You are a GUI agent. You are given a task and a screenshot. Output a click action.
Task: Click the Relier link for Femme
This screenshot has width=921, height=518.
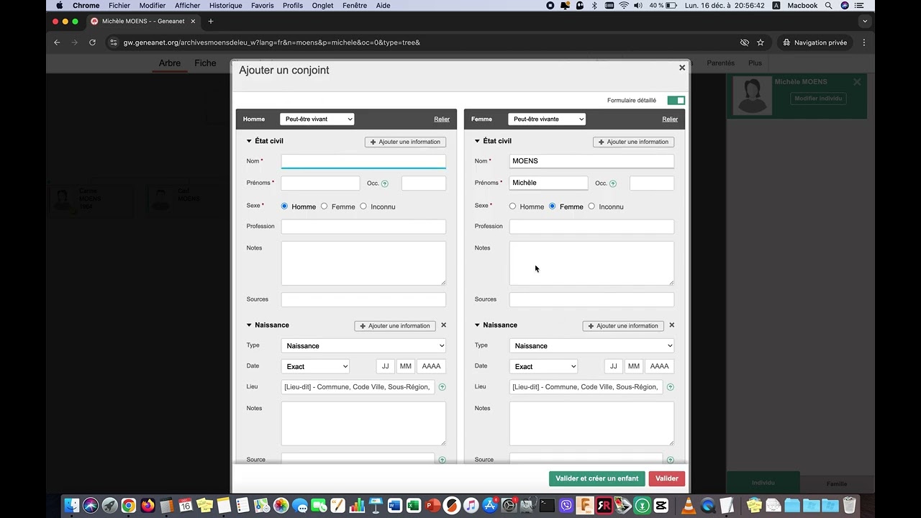(670, 119)
